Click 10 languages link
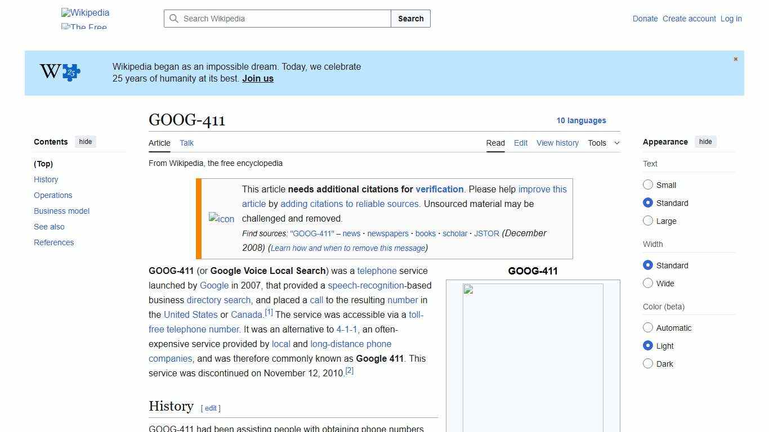The height and width of the screenshot is (432, 769). [582, 120]
